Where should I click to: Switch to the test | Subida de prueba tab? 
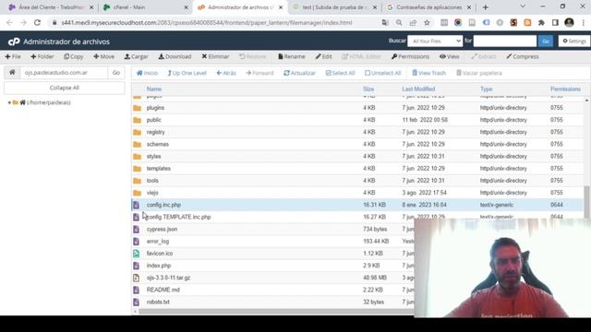pos(334,7)
